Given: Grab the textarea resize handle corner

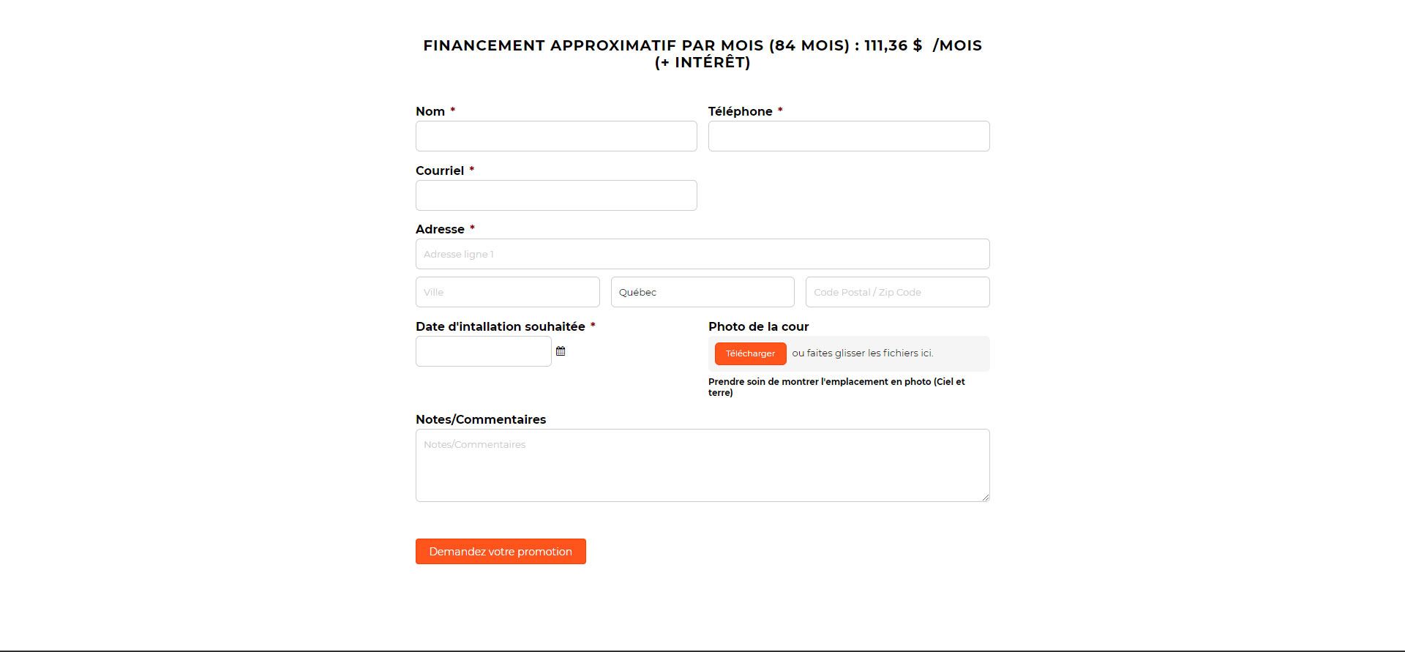Looking at the screenshot, I should [x=986, y=498].
